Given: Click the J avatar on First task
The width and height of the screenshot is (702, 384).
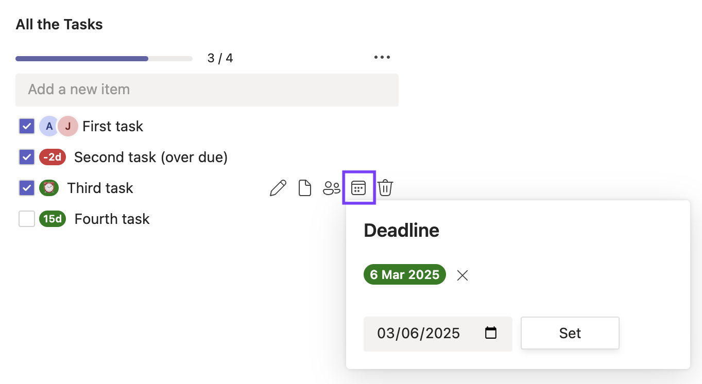Looking at the screenshot, I should 67,126.
